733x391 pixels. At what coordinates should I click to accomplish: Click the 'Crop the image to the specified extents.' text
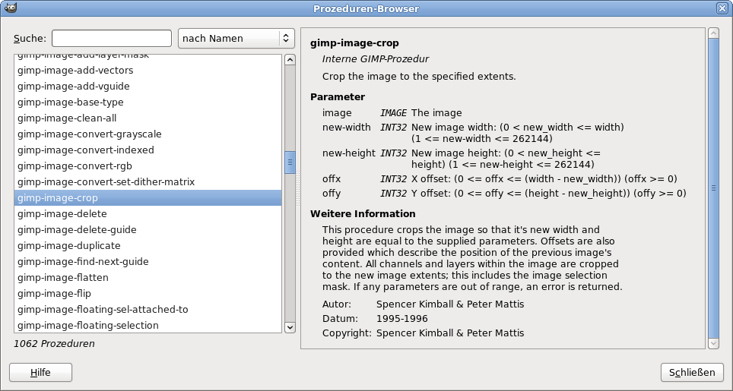point(419,77)
